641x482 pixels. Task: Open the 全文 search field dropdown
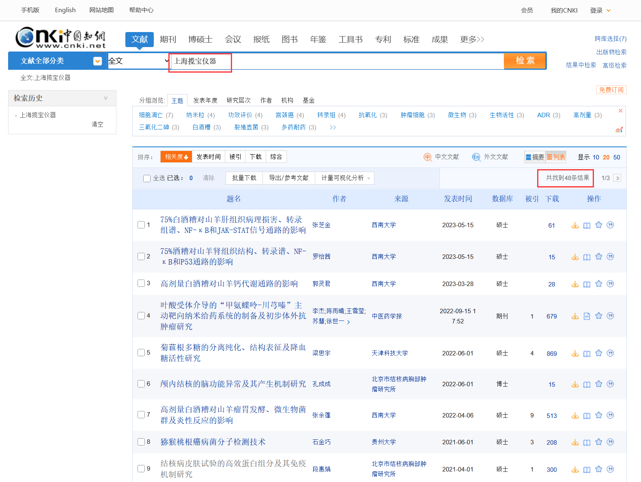click(x=139, y=61)
